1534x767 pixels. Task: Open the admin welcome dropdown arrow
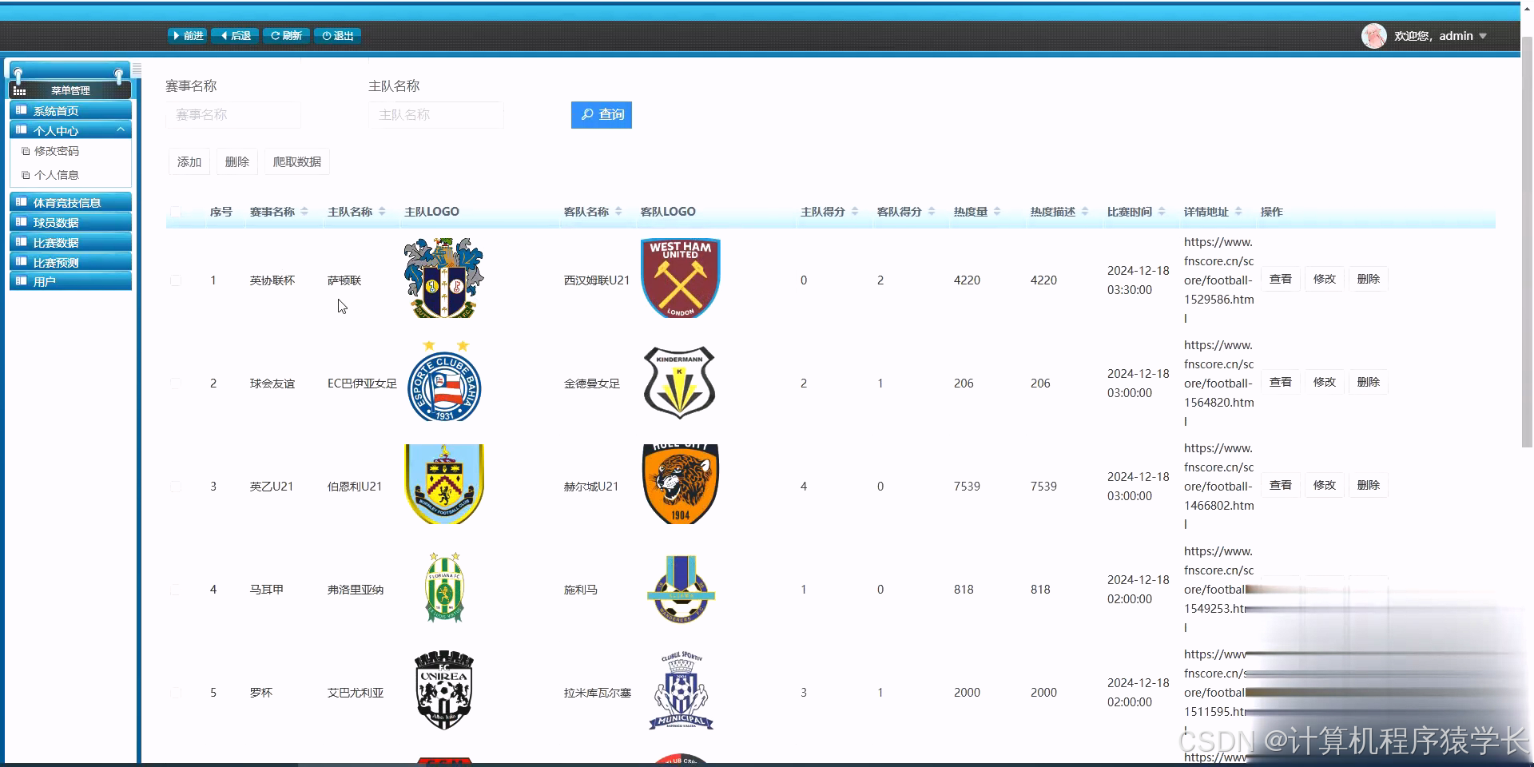coord(1483,36)
